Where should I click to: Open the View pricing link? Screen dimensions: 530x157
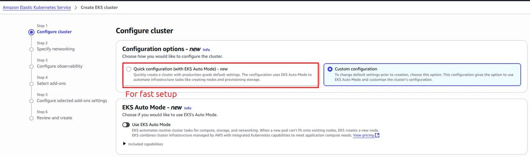363,135
